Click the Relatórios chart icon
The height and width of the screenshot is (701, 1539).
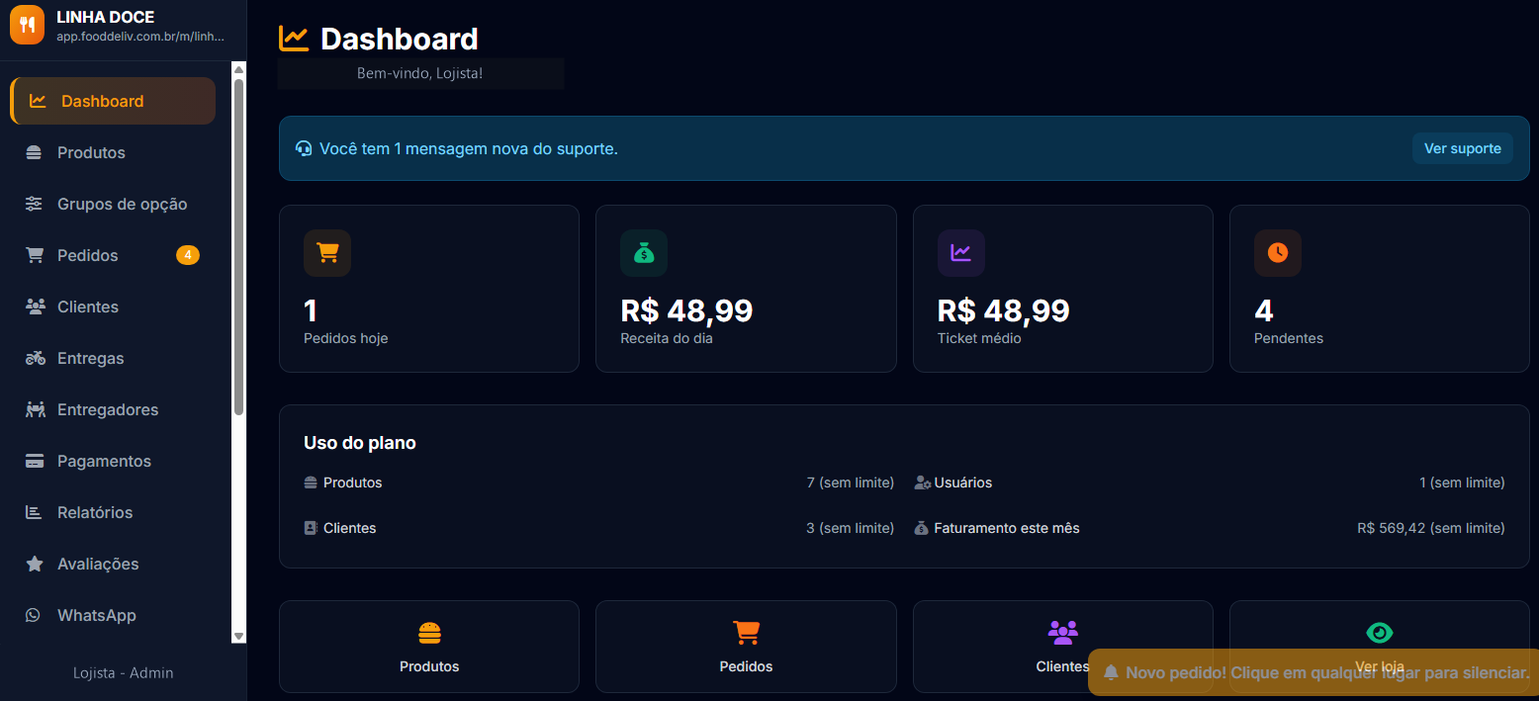coord(34,512)
